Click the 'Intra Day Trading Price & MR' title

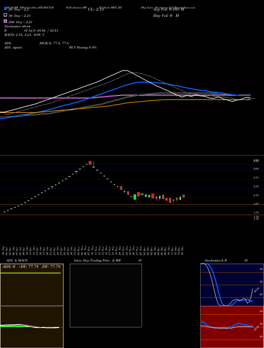coord(97,260)
